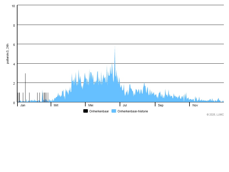Click the y-axis value 0 label
The height and width of the screenshot is (172, 229).
(x=14, y=103)
